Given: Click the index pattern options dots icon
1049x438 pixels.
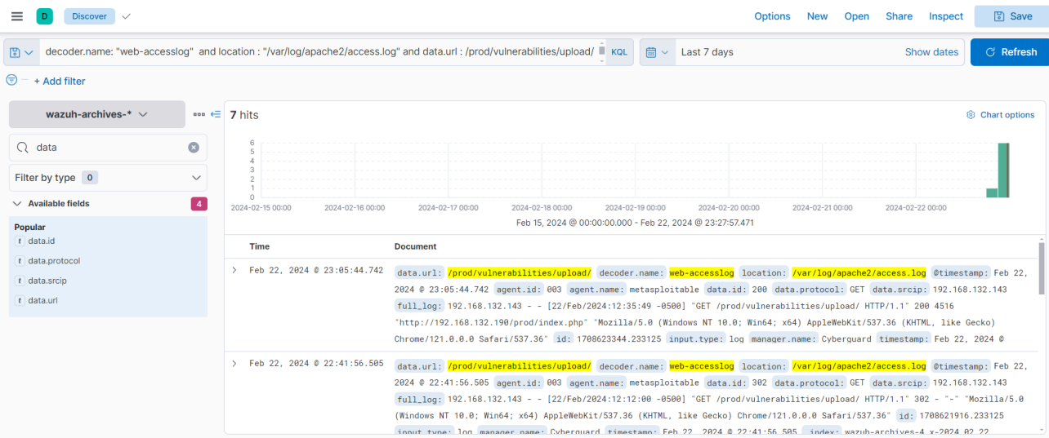Looking at the screenshot, I should tap(199, 115).
